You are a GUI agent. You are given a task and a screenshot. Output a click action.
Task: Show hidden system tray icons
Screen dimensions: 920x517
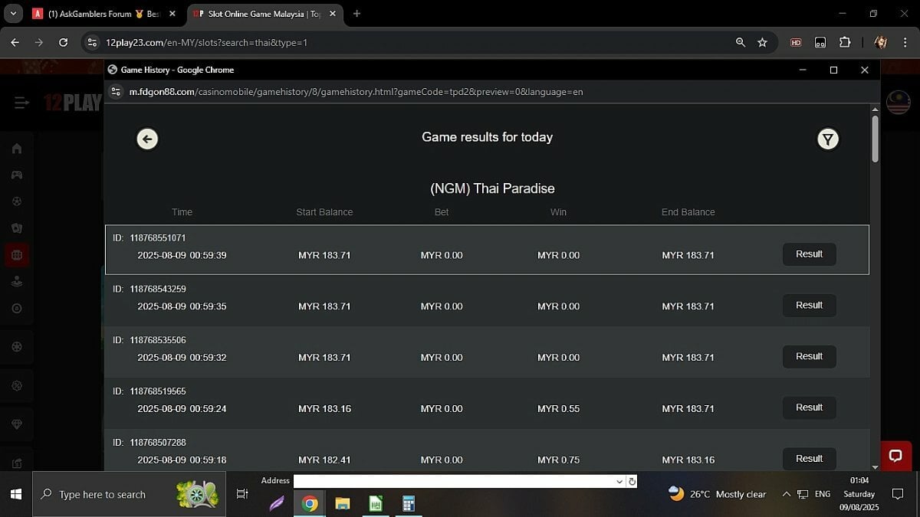tap(786, 494)
